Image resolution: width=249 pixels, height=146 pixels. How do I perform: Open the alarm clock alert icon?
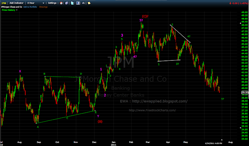[61, 3]
